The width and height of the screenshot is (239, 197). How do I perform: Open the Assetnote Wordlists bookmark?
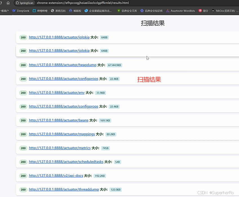pyautogui.click(x=181, y=11)
